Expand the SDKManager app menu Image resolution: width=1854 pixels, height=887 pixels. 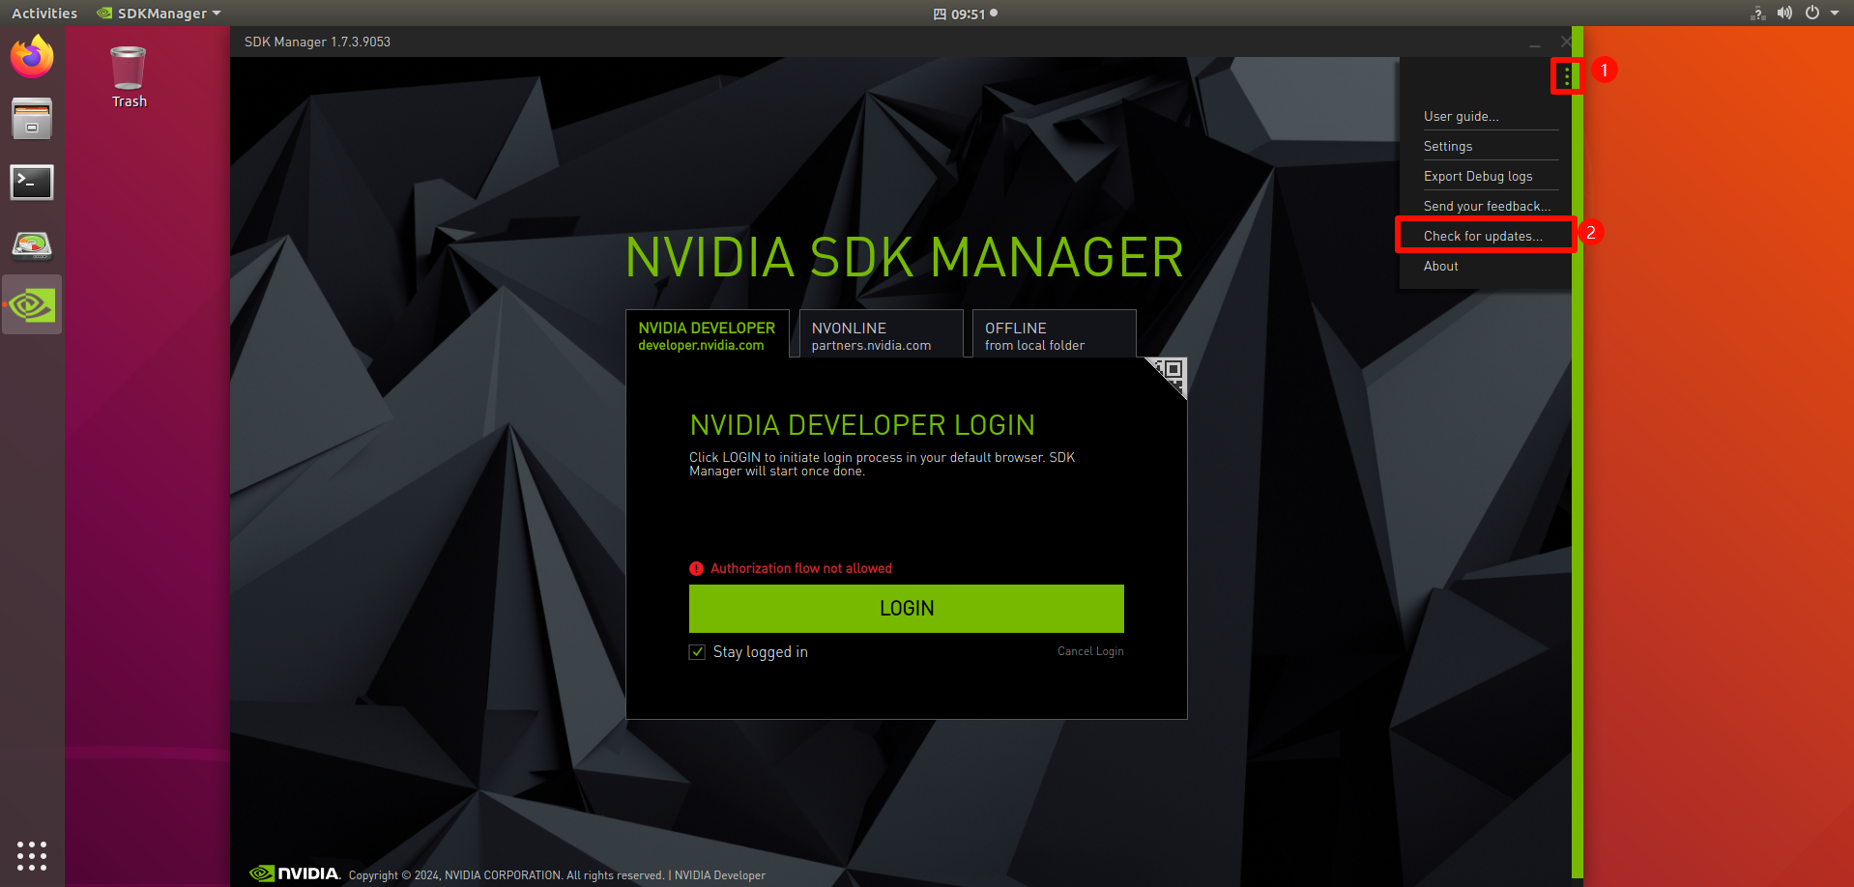(x=160, y=14)
